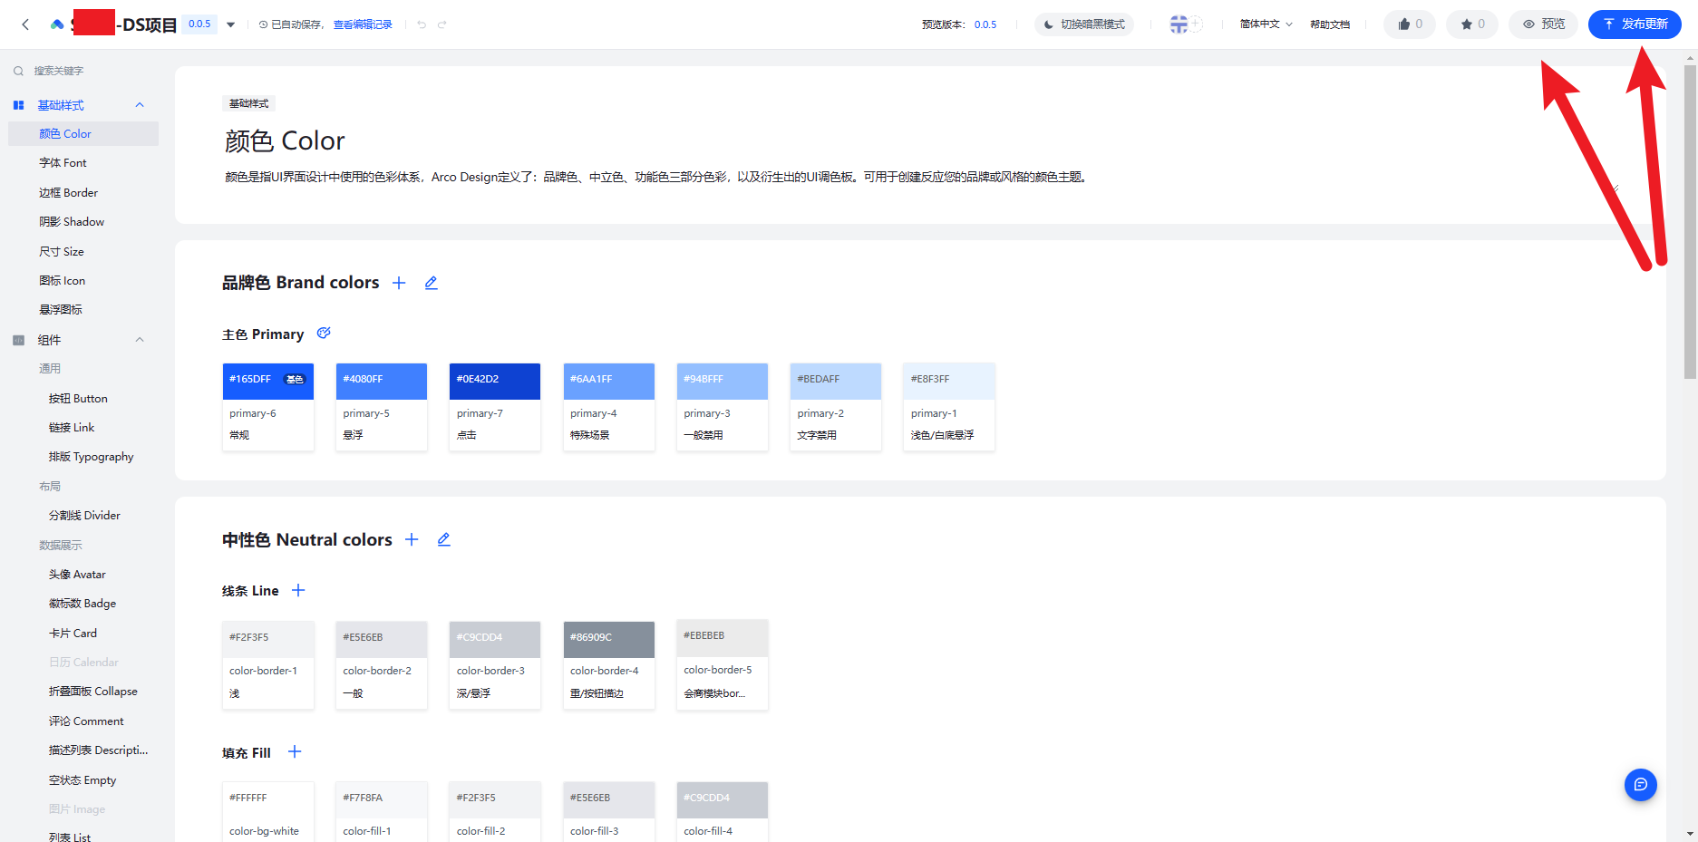This screenshot has height=842, width=1698.
Task: Collapse the 基础样式 section in the sidebar
Action: point(140,104)
